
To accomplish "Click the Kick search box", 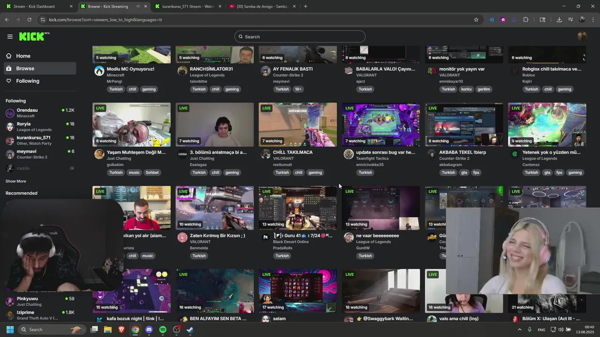I will click(x=300, y=37).
